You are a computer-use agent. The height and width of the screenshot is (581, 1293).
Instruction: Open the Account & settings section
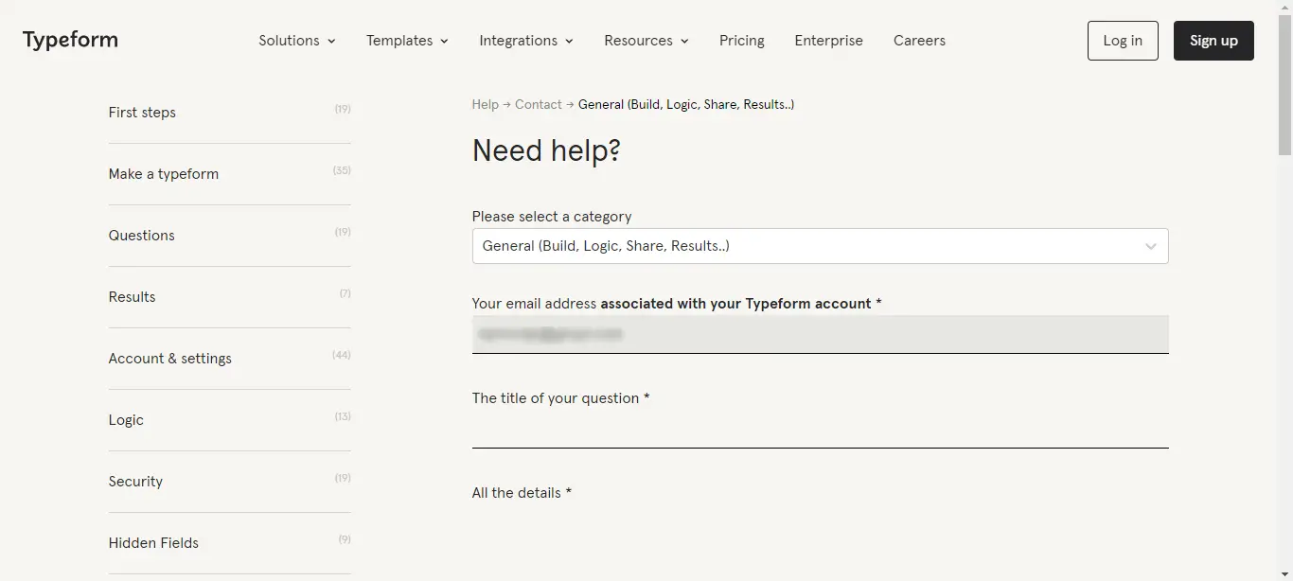[x=229, y=359]
